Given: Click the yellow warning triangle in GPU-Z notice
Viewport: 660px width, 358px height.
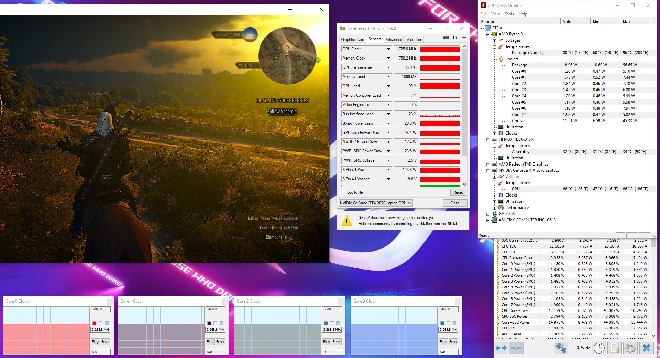Looking at the screenshot, I should (x=347, y=221).
